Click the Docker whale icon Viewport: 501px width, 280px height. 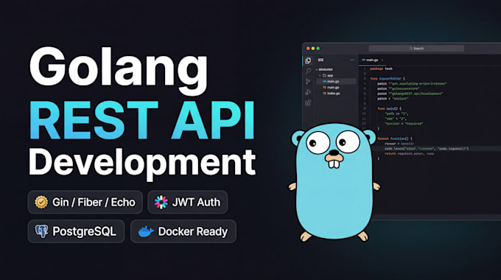(x=146, y=231)
